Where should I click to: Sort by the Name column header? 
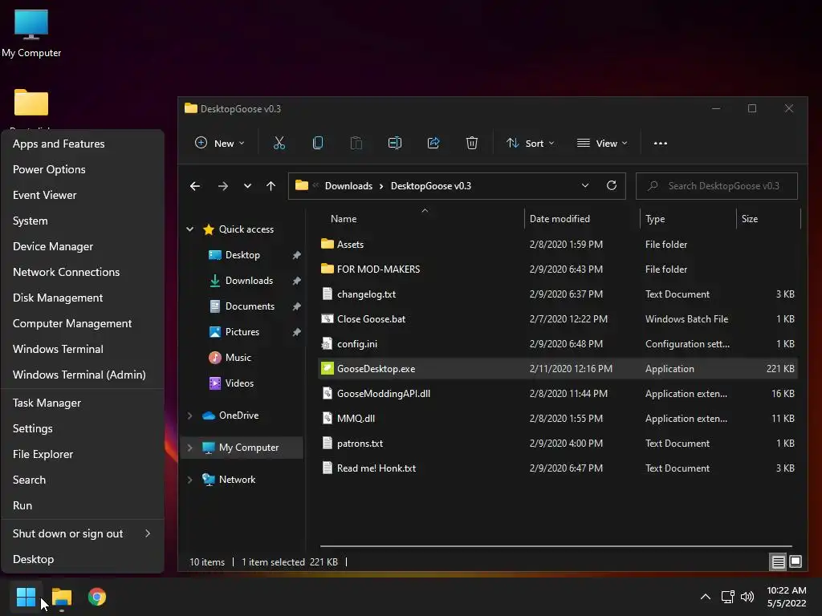pos(344,219)
